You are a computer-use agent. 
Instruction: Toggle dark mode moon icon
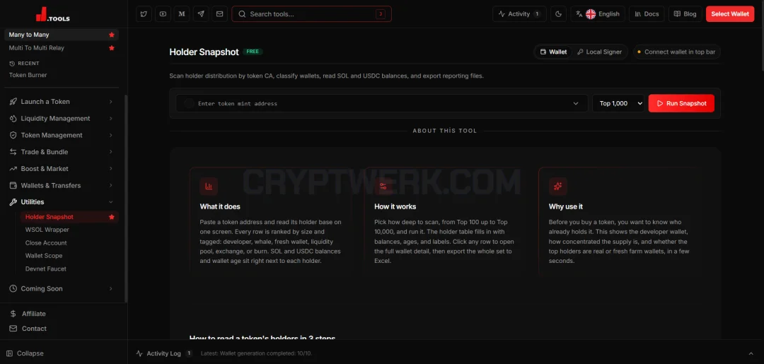pyautogui.click(x=558, y=13)
